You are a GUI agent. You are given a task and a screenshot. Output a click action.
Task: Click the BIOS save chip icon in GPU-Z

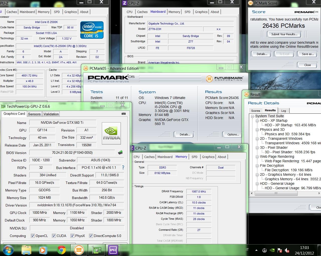[120, 152]
